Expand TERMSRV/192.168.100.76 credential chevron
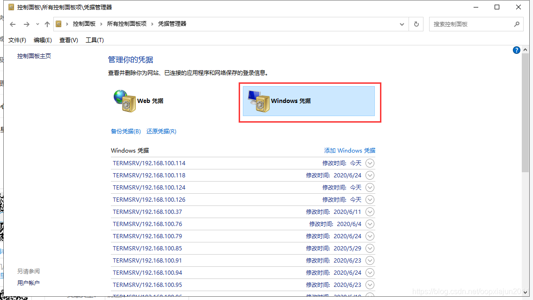The image size is (533, 300). coord(370,224)
